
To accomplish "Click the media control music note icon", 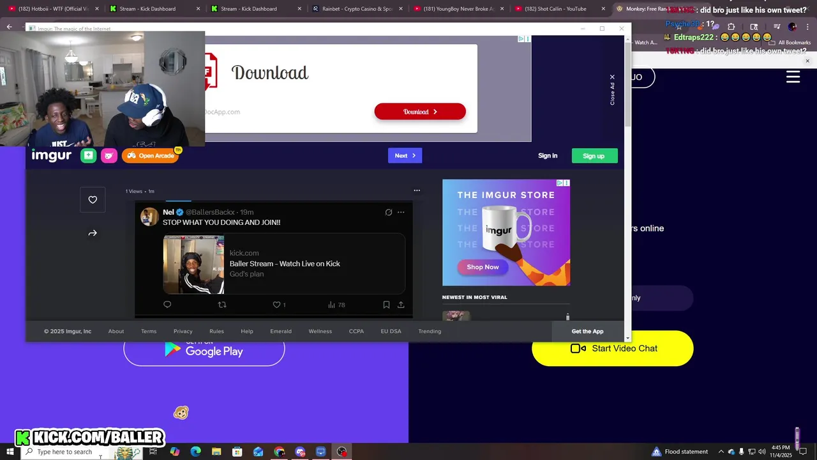I will pos(777,27).
